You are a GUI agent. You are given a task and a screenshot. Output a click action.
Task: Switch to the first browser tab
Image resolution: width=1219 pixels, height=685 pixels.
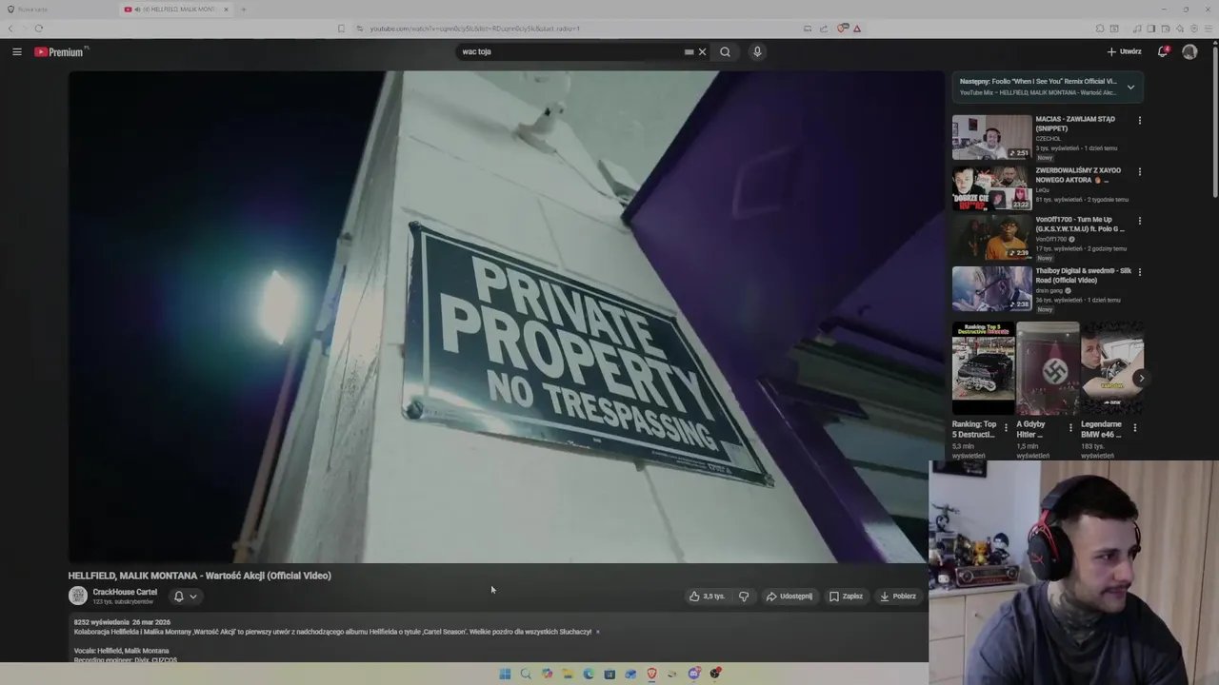(x=59, y=10)
